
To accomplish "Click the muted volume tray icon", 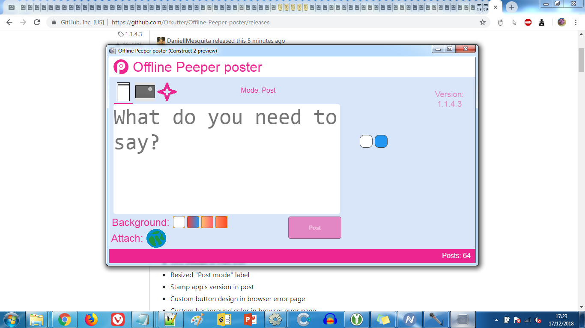I will pyautogui.click(x=538, y=319).
